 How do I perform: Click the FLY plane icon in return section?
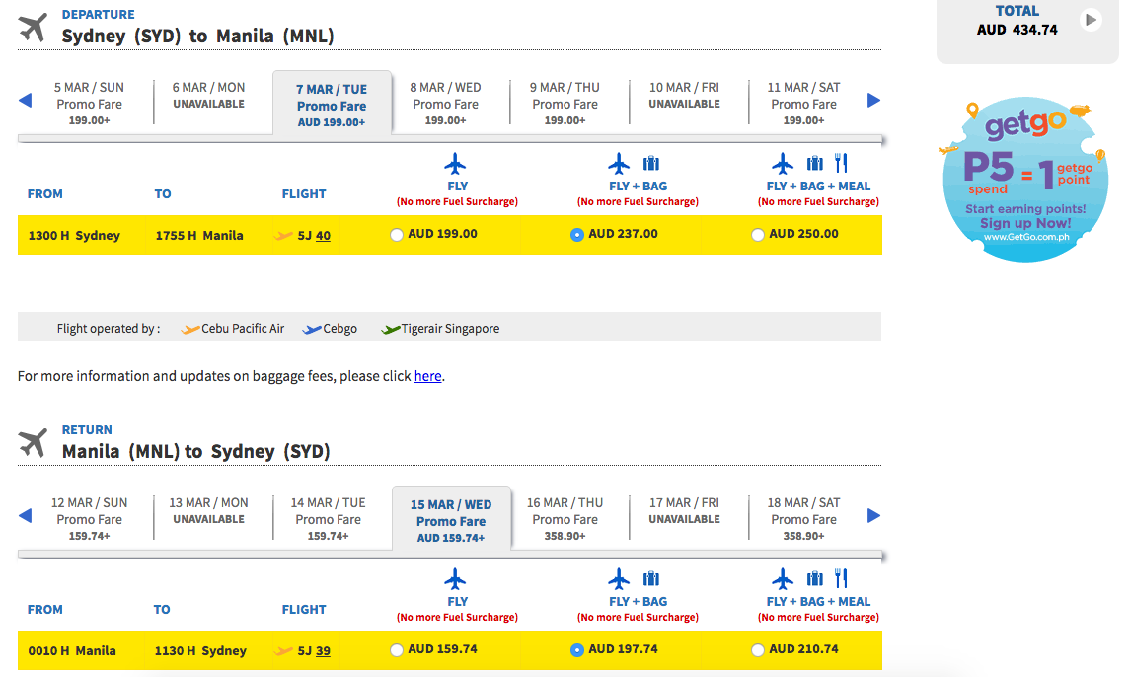(456, 579)
